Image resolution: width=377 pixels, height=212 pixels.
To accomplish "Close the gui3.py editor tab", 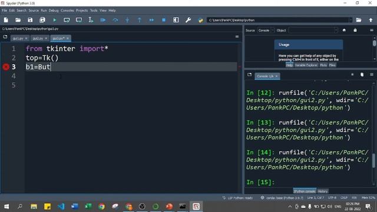I will coord(68,38).
